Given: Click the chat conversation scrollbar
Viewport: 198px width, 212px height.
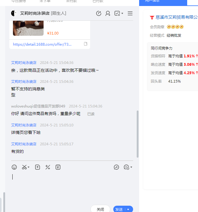Looking at the screenshot, I should [138, 134].
